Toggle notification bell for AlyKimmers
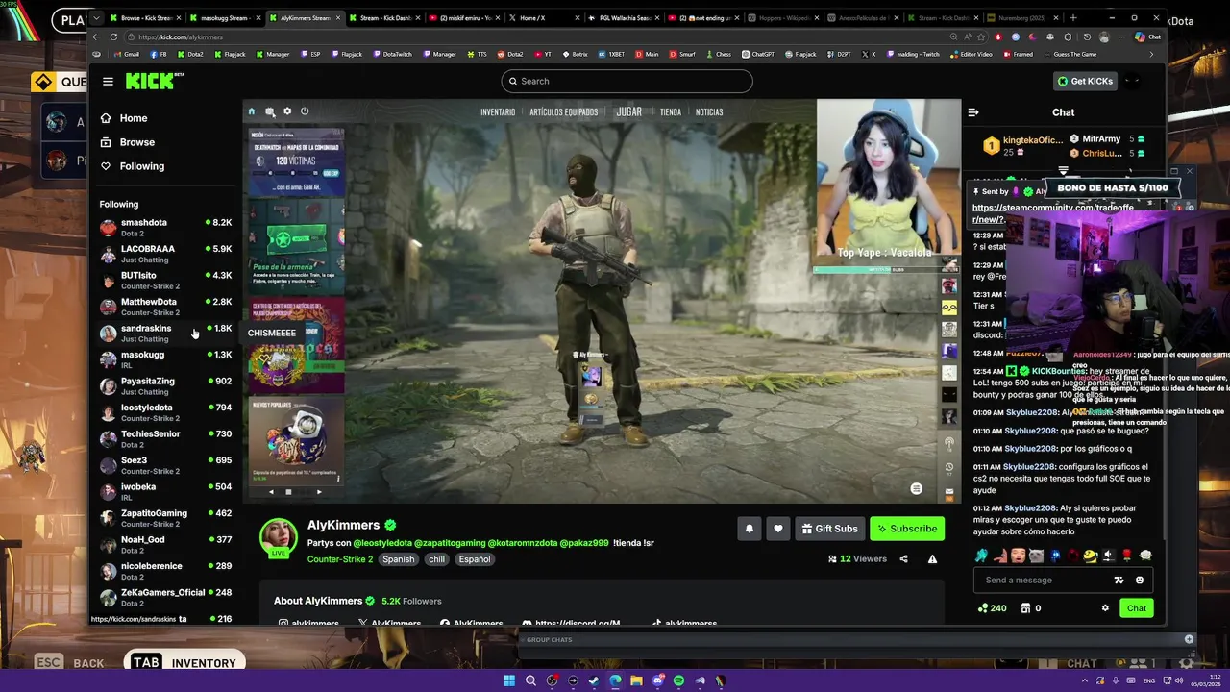 [750, 529]
